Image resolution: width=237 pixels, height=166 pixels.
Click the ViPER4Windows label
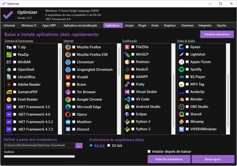[x=203, y=129]
